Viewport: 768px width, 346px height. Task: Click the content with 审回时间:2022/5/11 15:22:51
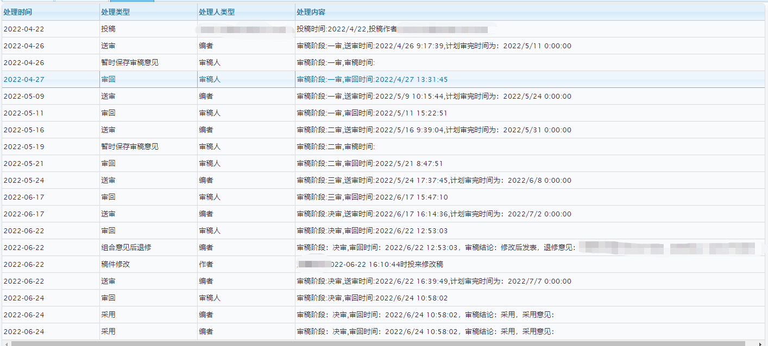(372, 113)
